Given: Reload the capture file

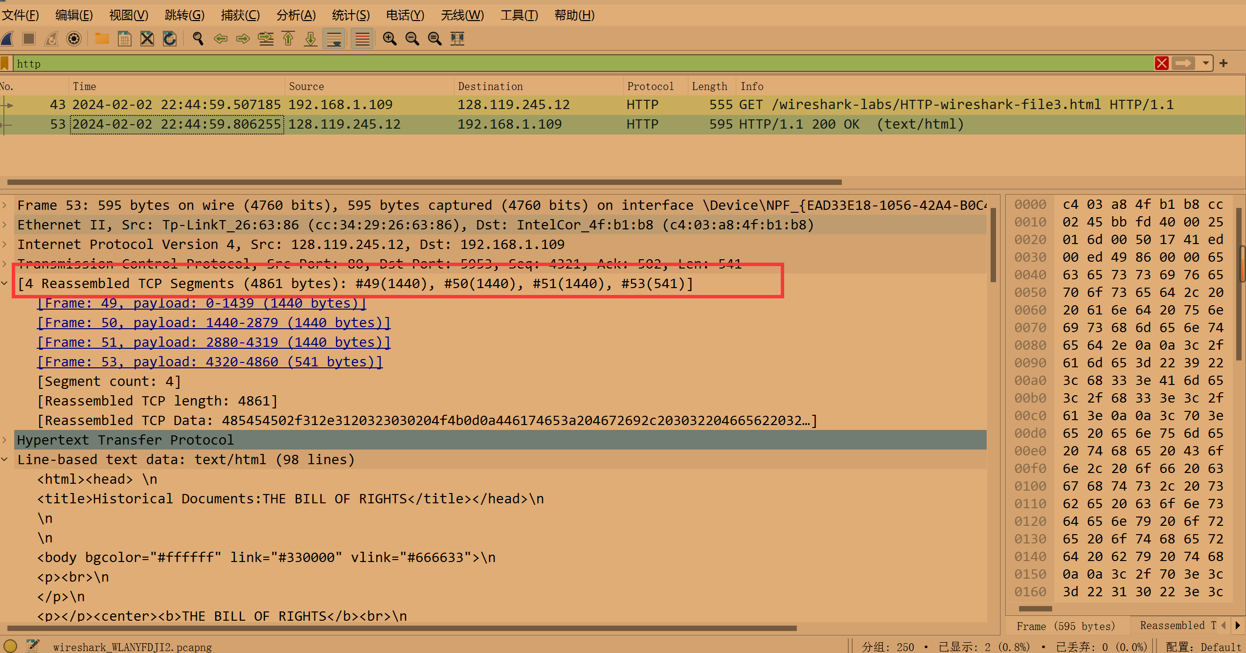Looking at the screenshot, I should 170,38.
